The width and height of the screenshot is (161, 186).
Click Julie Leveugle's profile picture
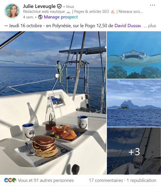(12, 11)
